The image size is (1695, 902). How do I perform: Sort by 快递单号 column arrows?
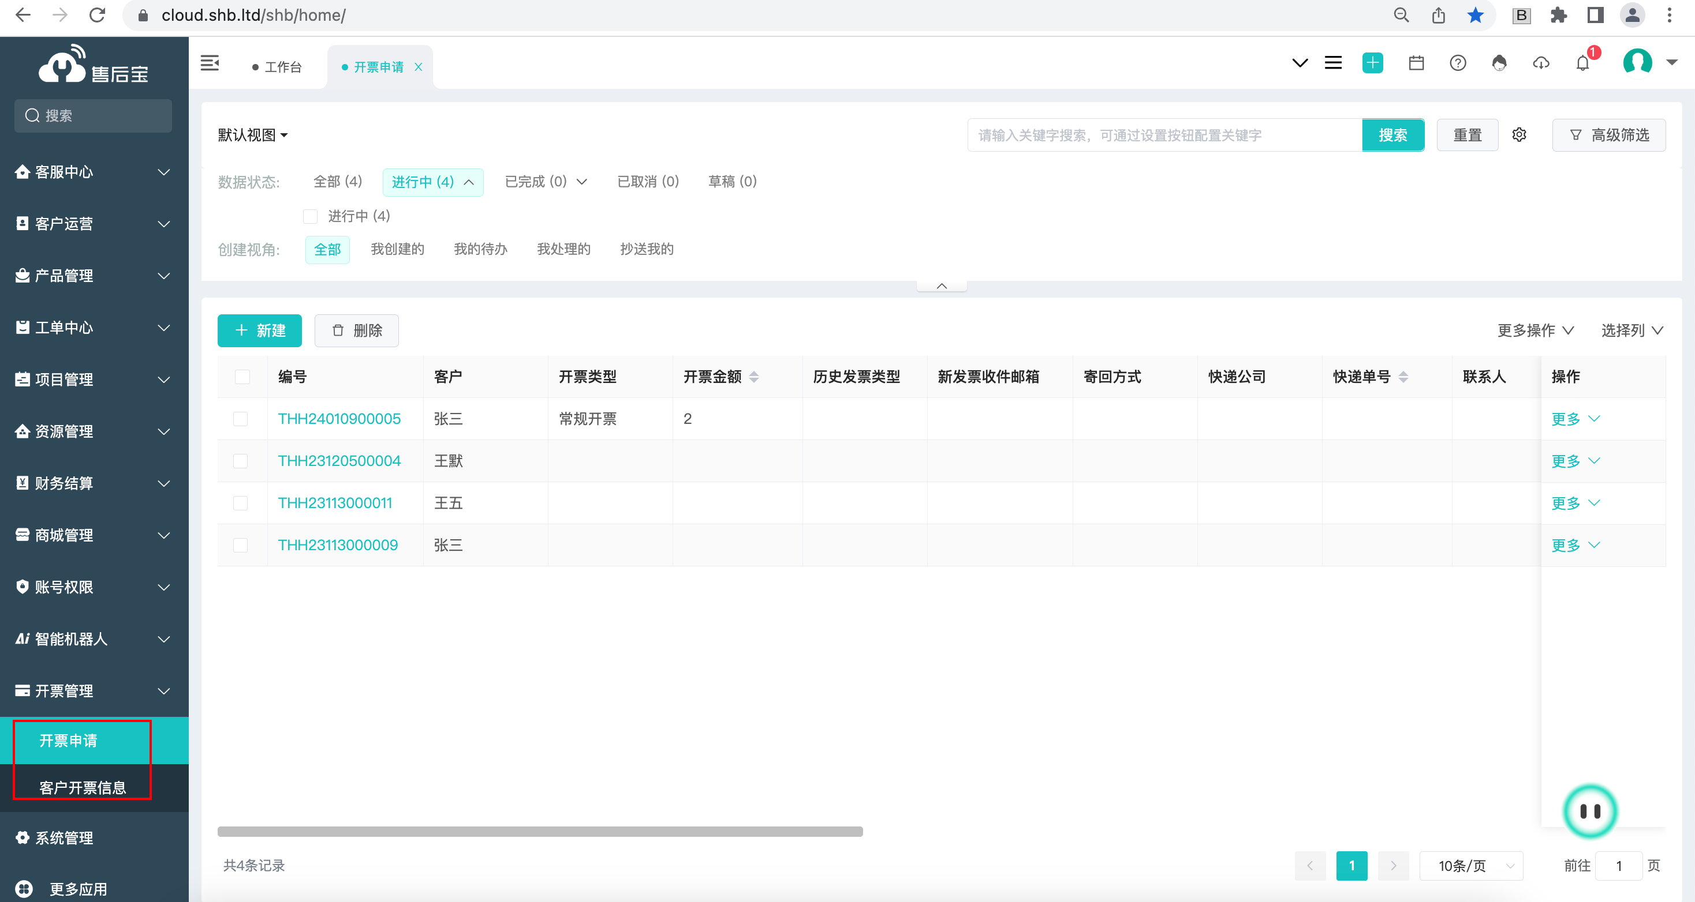pos(1403,377)
